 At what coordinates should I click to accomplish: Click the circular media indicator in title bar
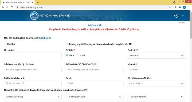tap(174, 2)
